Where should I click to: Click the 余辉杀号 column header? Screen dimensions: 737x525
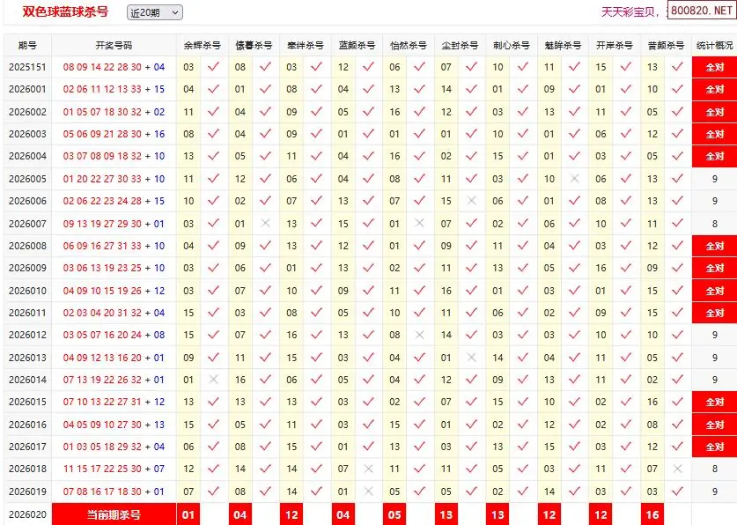point(202,45)
